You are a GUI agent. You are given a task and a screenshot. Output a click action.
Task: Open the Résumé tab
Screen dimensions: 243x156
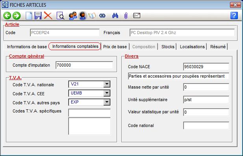(x=218, y=47)
